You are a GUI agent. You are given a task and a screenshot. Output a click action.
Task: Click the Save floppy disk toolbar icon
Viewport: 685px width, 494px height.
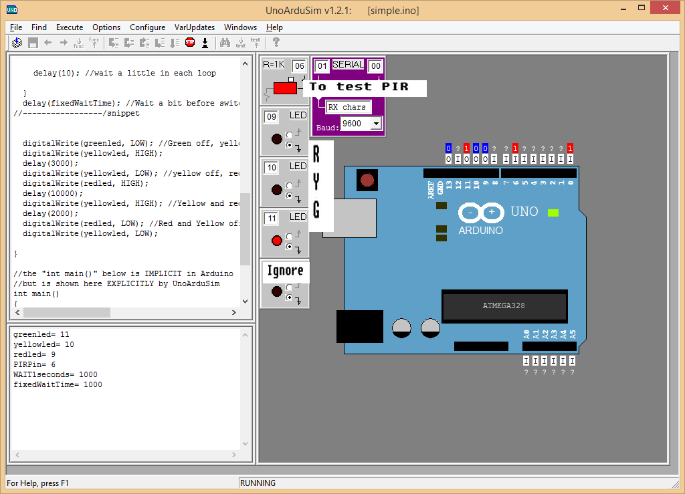(x=32, y=43)
